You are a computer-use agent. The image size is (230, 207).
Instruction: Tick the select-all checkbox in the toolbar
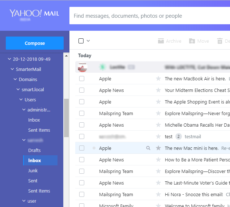tap(81, 41)
